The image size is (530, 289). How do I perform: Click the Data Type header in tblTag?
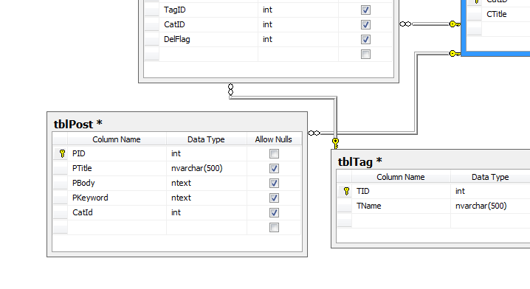pos(490,177)
